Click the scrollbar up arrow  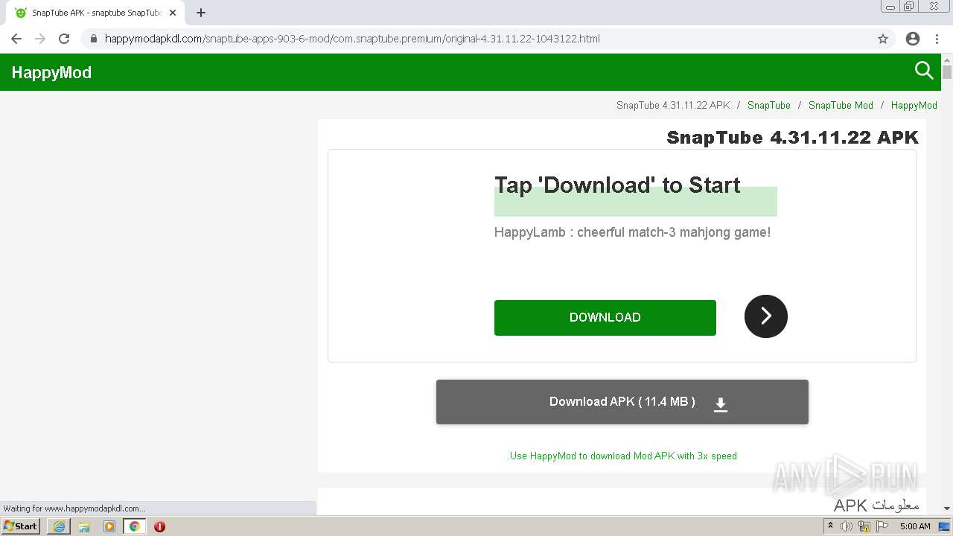pos(947,59)
